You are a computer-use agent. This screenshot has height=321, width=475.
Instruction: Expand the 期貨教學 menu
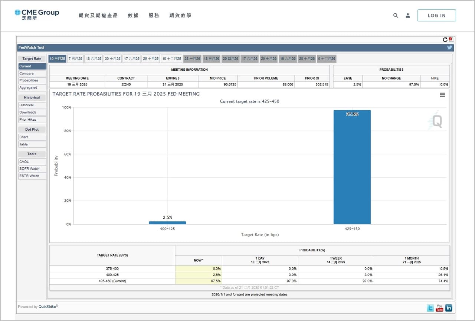[180, 16]
